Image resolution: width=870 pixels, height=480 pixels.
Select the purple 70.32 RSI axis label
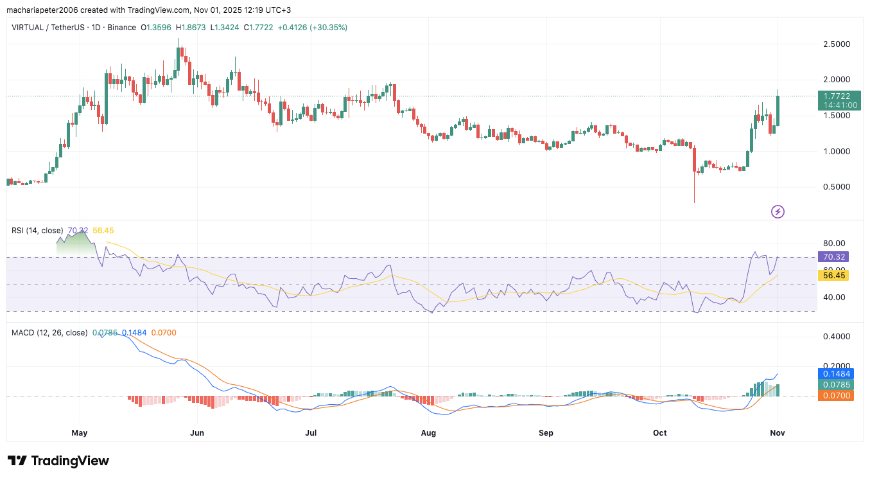[833, 256]
